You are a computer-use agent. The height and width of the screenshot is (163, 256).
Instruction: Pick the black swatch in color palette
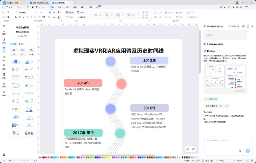click(182, 157)
